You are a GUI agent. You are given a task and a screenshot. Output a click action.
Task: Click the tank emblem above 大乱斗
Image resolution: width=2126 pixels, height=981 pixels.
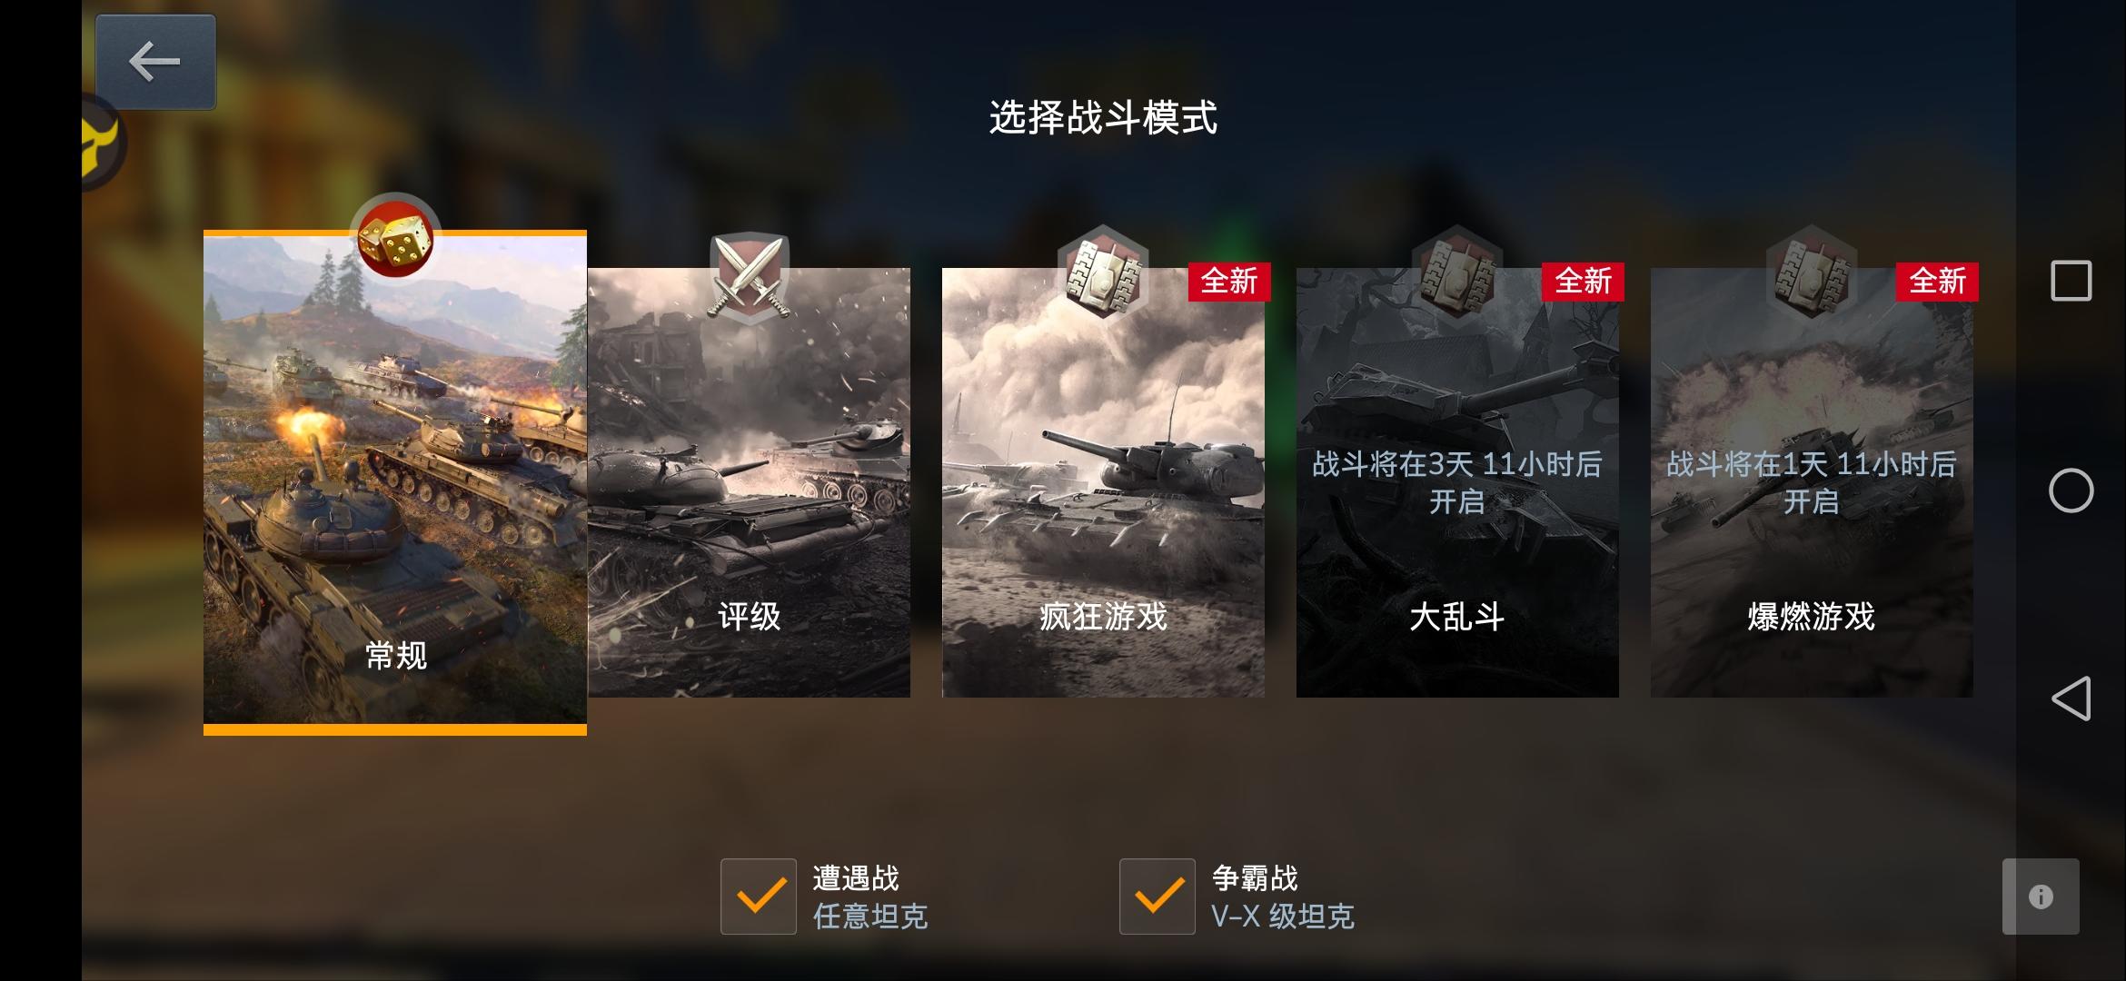[x=1456, y=272]
